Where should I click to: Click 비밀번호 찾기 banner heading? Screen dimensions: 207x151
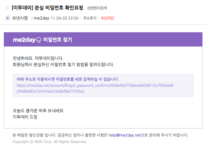coord(58,40)
